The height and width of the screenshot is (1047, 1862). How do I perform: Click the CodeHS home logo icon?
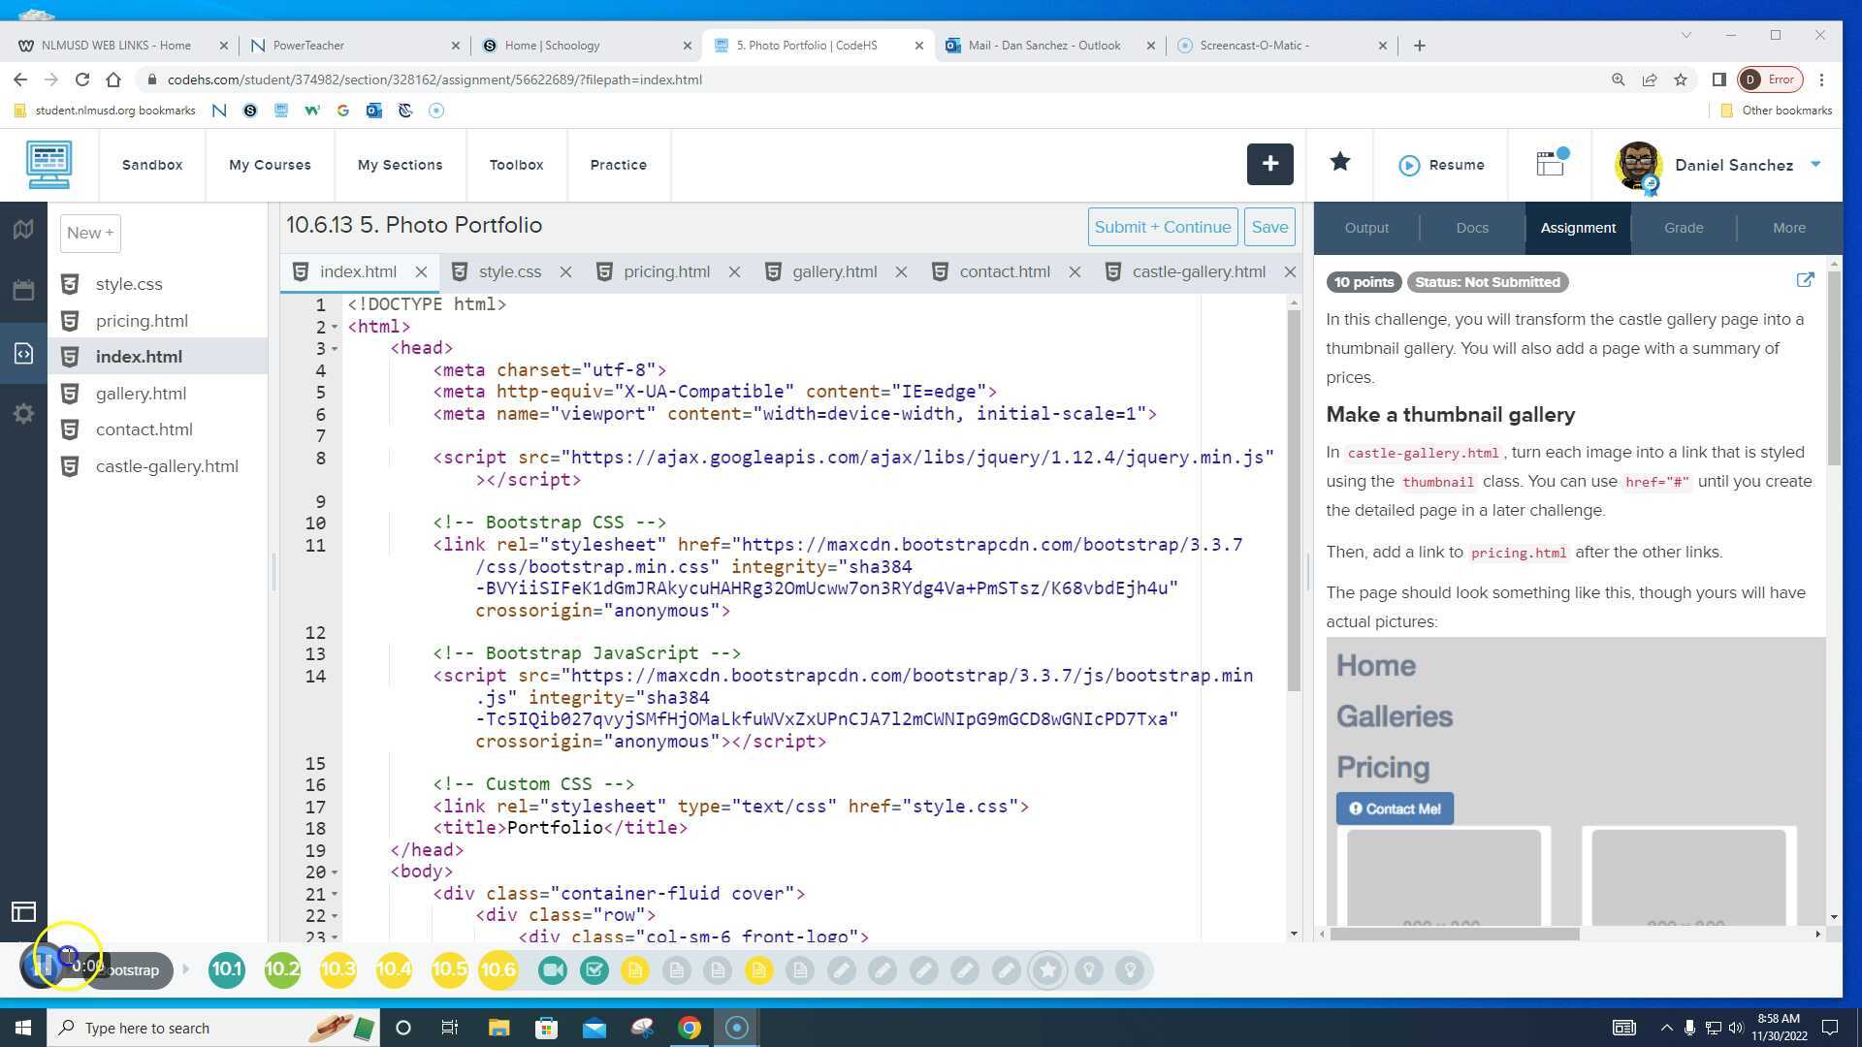pyautogui.click(x=48, y=165)
